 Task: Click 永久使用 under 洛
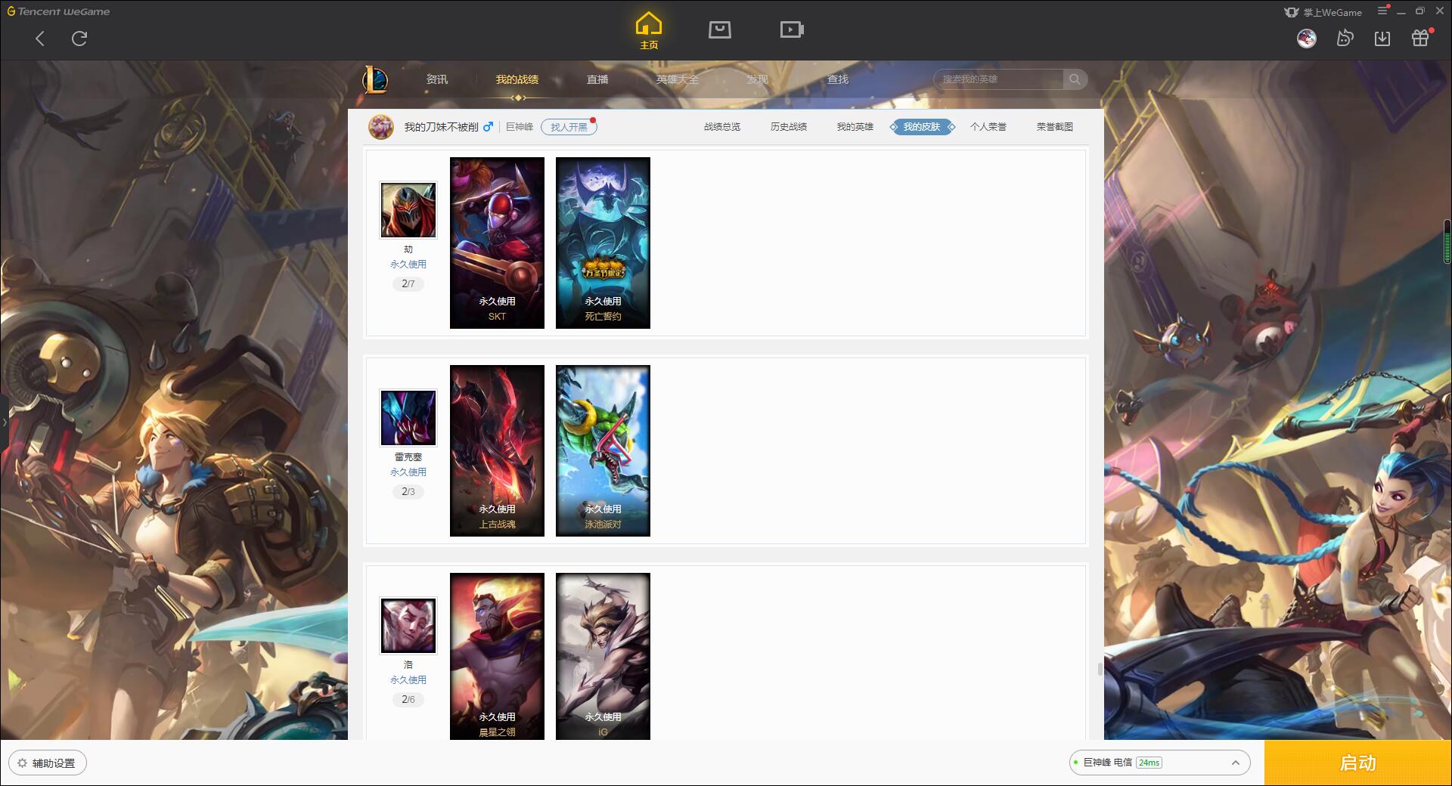[408, 680]
